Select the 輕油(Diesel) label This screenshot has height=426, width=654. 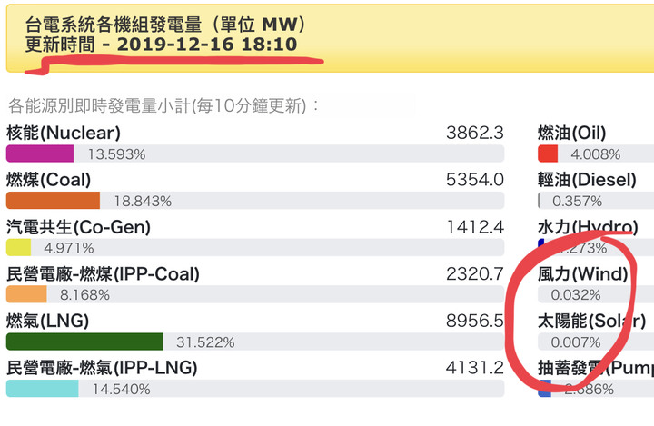(587, 180)
